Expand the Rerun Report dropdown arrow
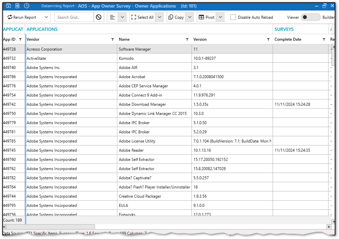339x239 pixels. coord(46,17)
